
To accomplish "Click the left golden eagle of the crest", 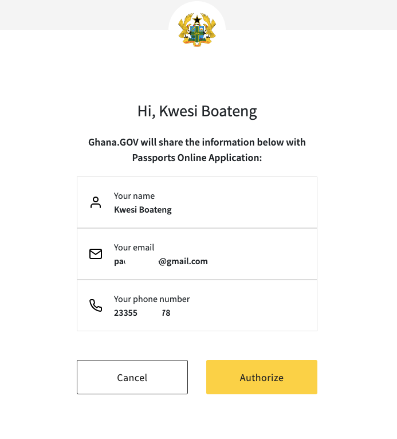I will coord(184,28).
